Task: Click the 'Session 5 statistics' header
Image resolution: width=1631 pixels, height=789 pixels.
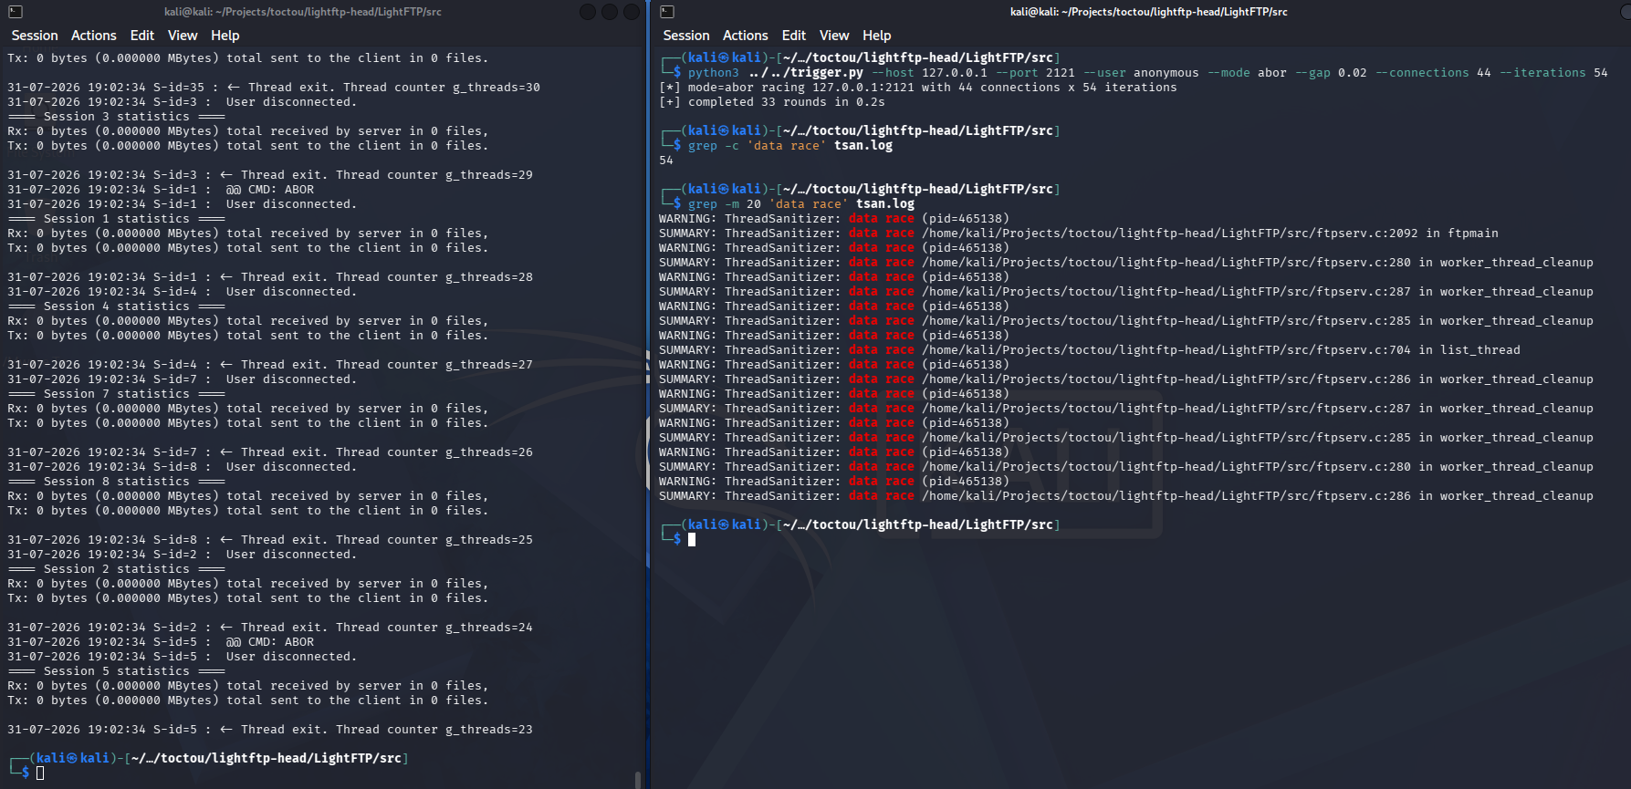Action: coord(117,671)
